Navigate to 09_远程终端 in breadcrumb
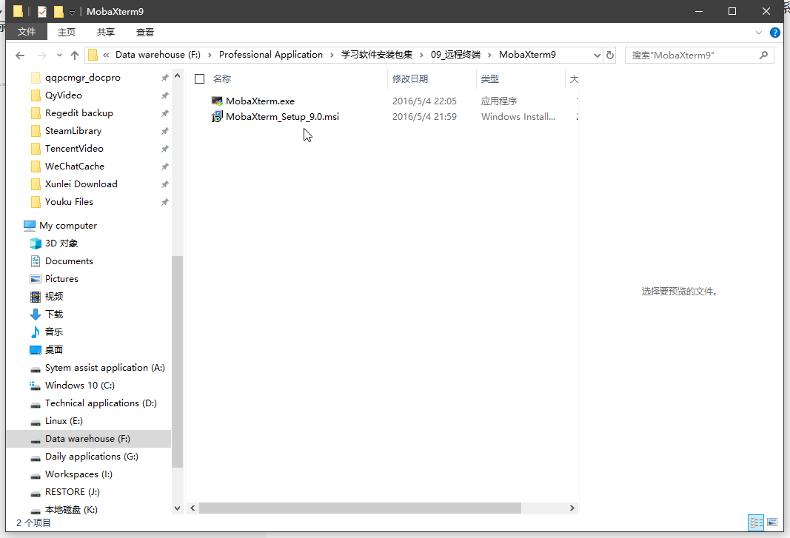Image resolution: width=790 pixels, height=538 pixels. (x=455, y=55)
